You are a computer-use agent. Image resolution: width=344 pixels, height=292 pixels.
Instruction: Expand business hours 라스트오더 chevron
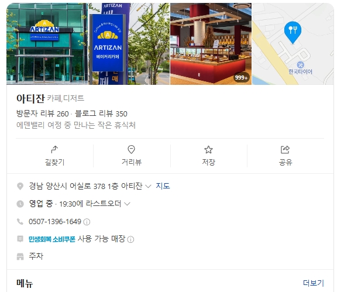click(x=127, y=204)
